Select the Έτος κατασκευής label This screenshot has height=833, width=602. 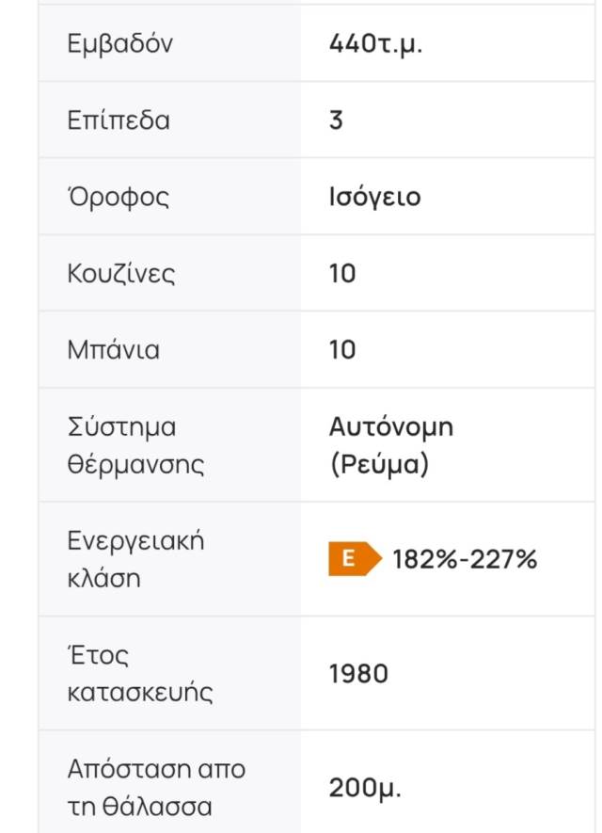click(140, 674)
